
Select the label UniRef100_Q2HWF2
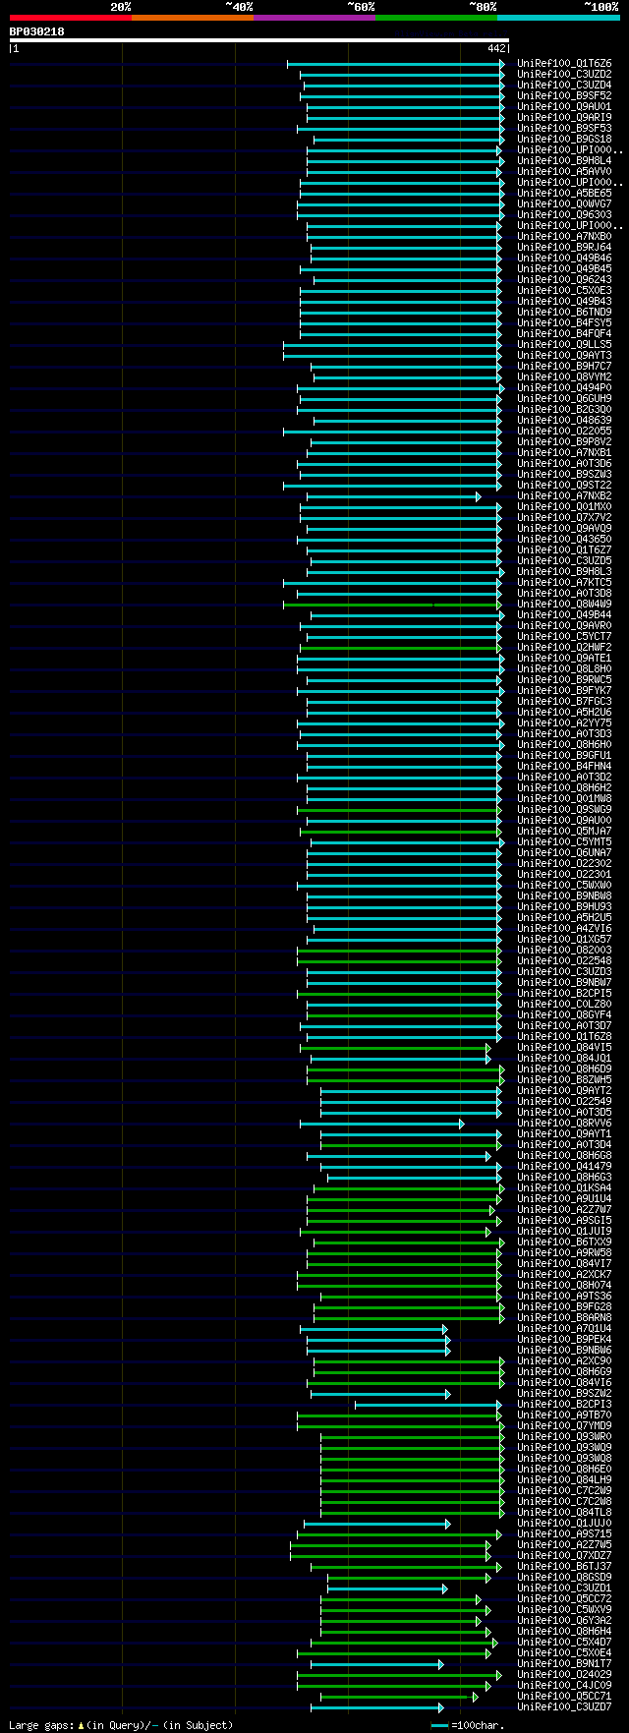(564, 647)
